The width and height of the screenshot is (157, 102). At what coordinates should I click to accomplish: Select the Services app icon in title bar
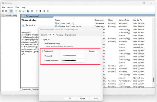tap(3, 3)
